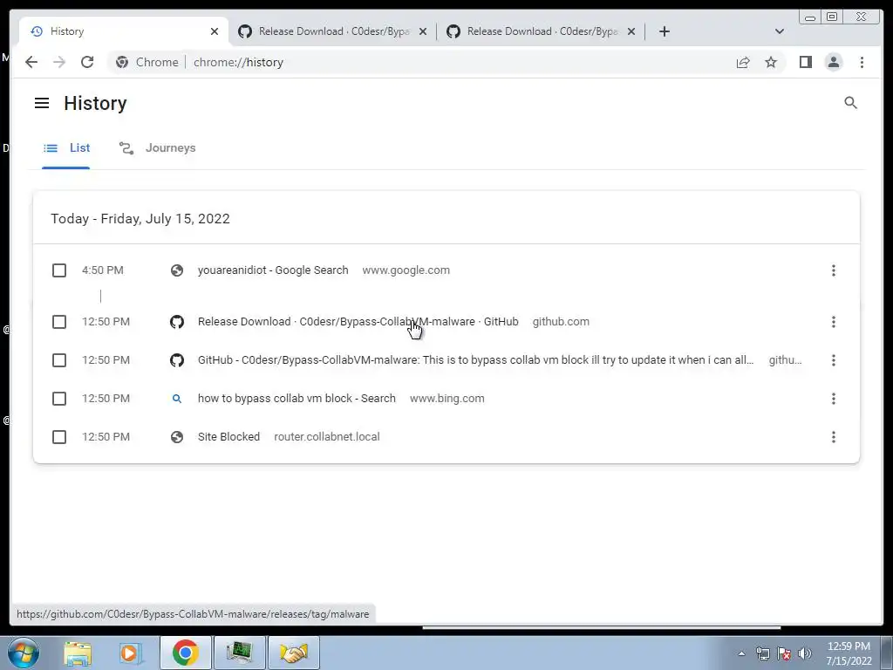893x670 pixels.
Task: Click the 4:50 PM timestamp
Action: point(103,270)
